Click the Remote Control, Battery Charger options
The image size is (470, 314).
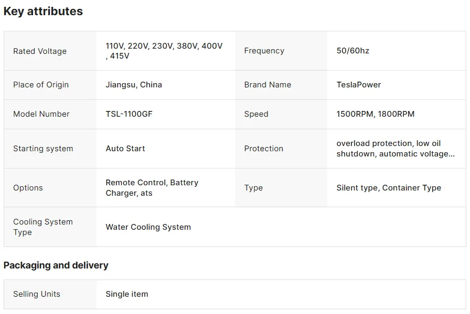pos(152,188)
